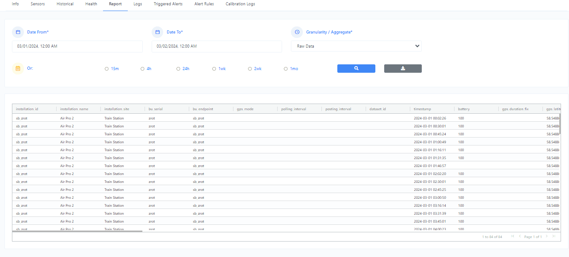Screen dimensions: 569x257
Task: Click the yellow calendar icon beside Or
Action: click(x=18, y=68)
